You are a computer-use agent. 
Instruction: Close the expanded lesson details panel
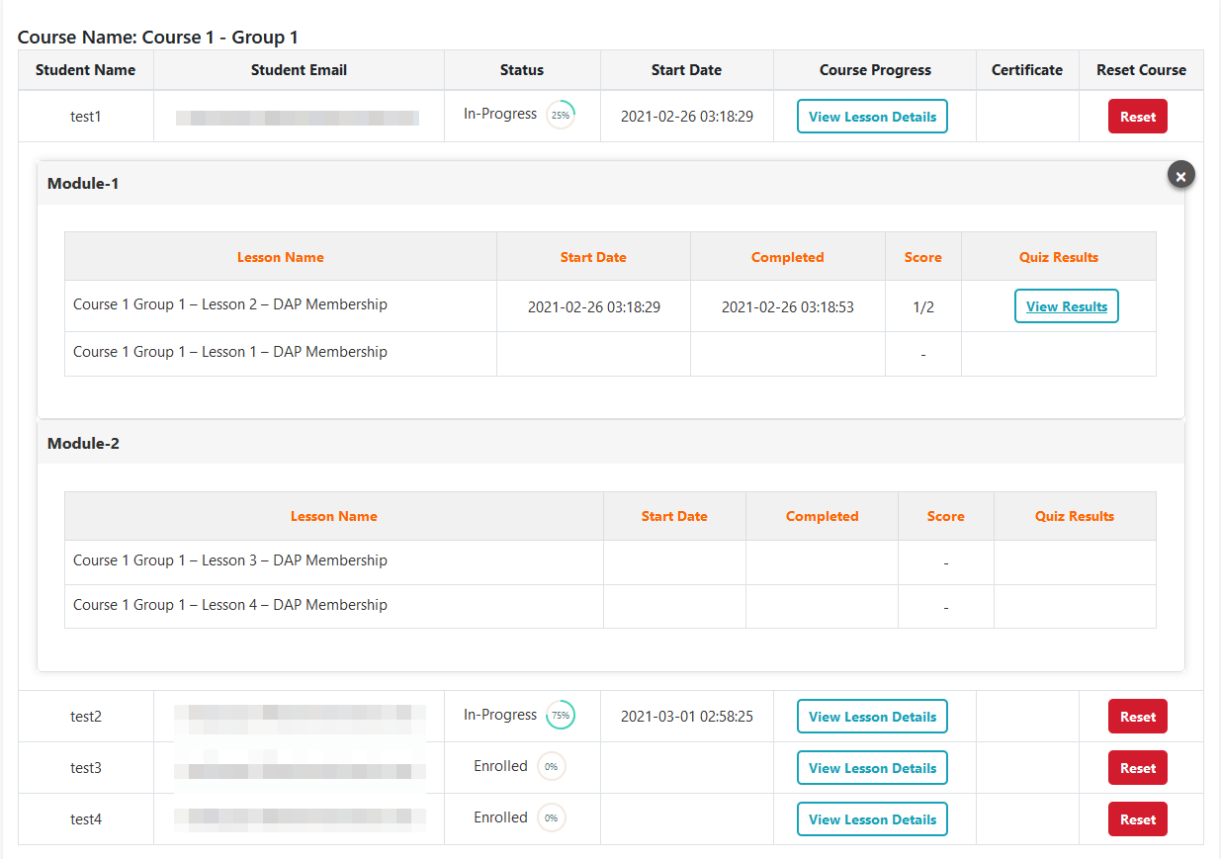(x=1180, y=175)
